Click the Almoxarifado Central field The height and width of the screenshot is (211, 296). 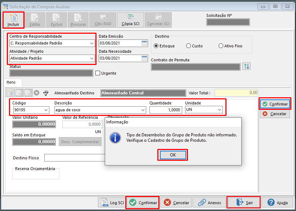[143, 93]
